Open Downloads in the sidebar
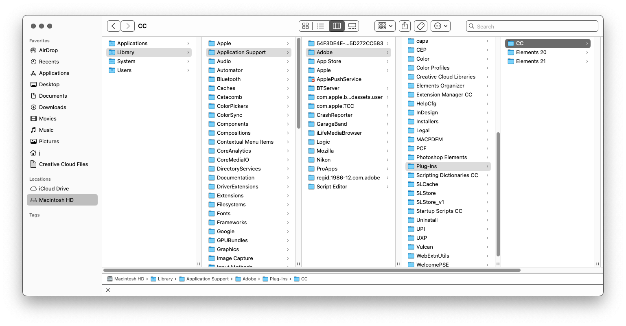Screen dimensions: 626x326 point(62,107)
